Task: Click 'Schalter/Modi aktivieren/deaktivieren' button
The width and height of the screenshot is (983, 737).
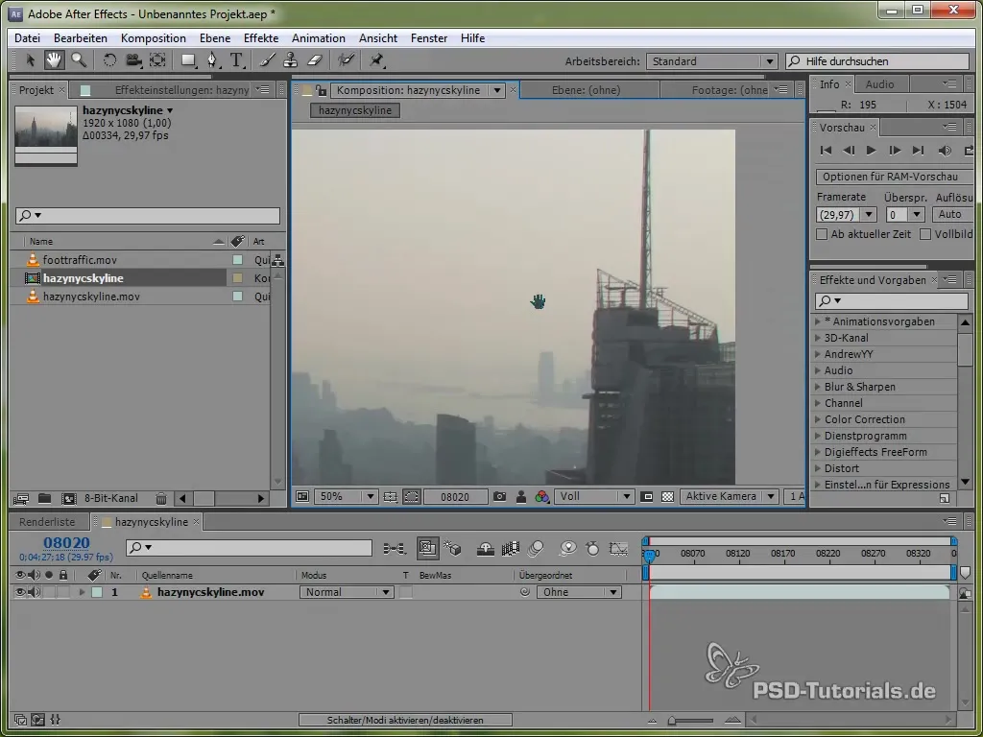Action: click(x=405, y=720)
